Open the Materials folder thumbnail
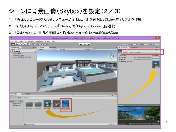Image resolution: width=176 pixels, height=132 pixels. [29, 104]
